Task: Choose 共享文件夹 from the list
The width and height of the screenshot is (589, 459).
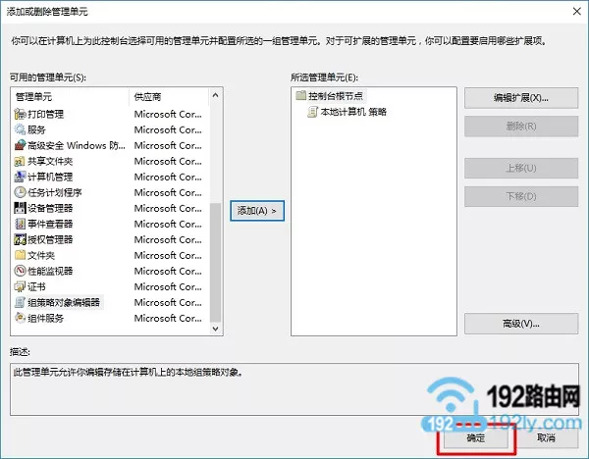Action: 50,161
